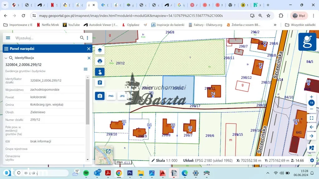Switch map to full extent view

tap(311, 118)
